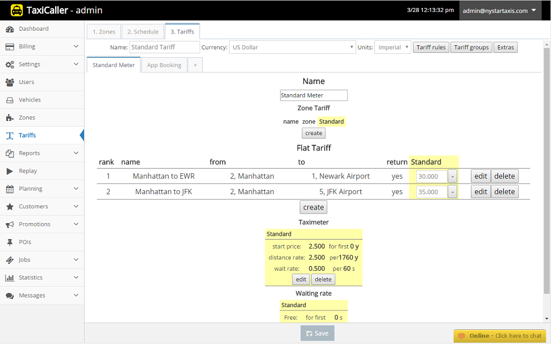This screenshot has width=551, height=344.
Task: Click the Standard Meter name input field
Action: (314, 95)
